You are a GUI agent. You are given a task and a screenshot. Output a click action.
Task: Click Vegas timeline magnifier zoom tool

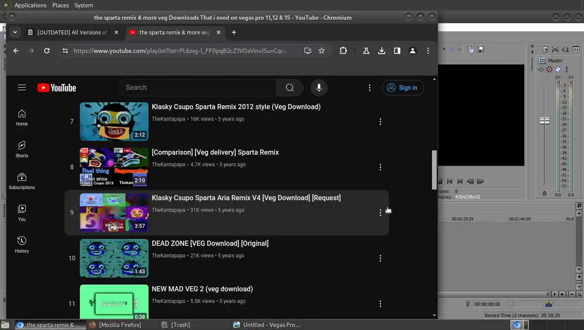(x=579, y=294)
